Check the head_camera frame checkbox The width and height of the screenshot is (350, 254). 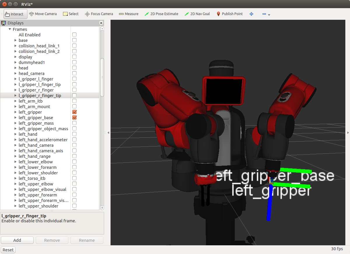pyautogui.click(x=74, y=73)
